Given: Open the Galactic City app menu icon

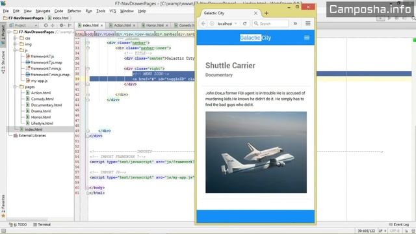Looking at the screenshot, I should click(307, 38).
